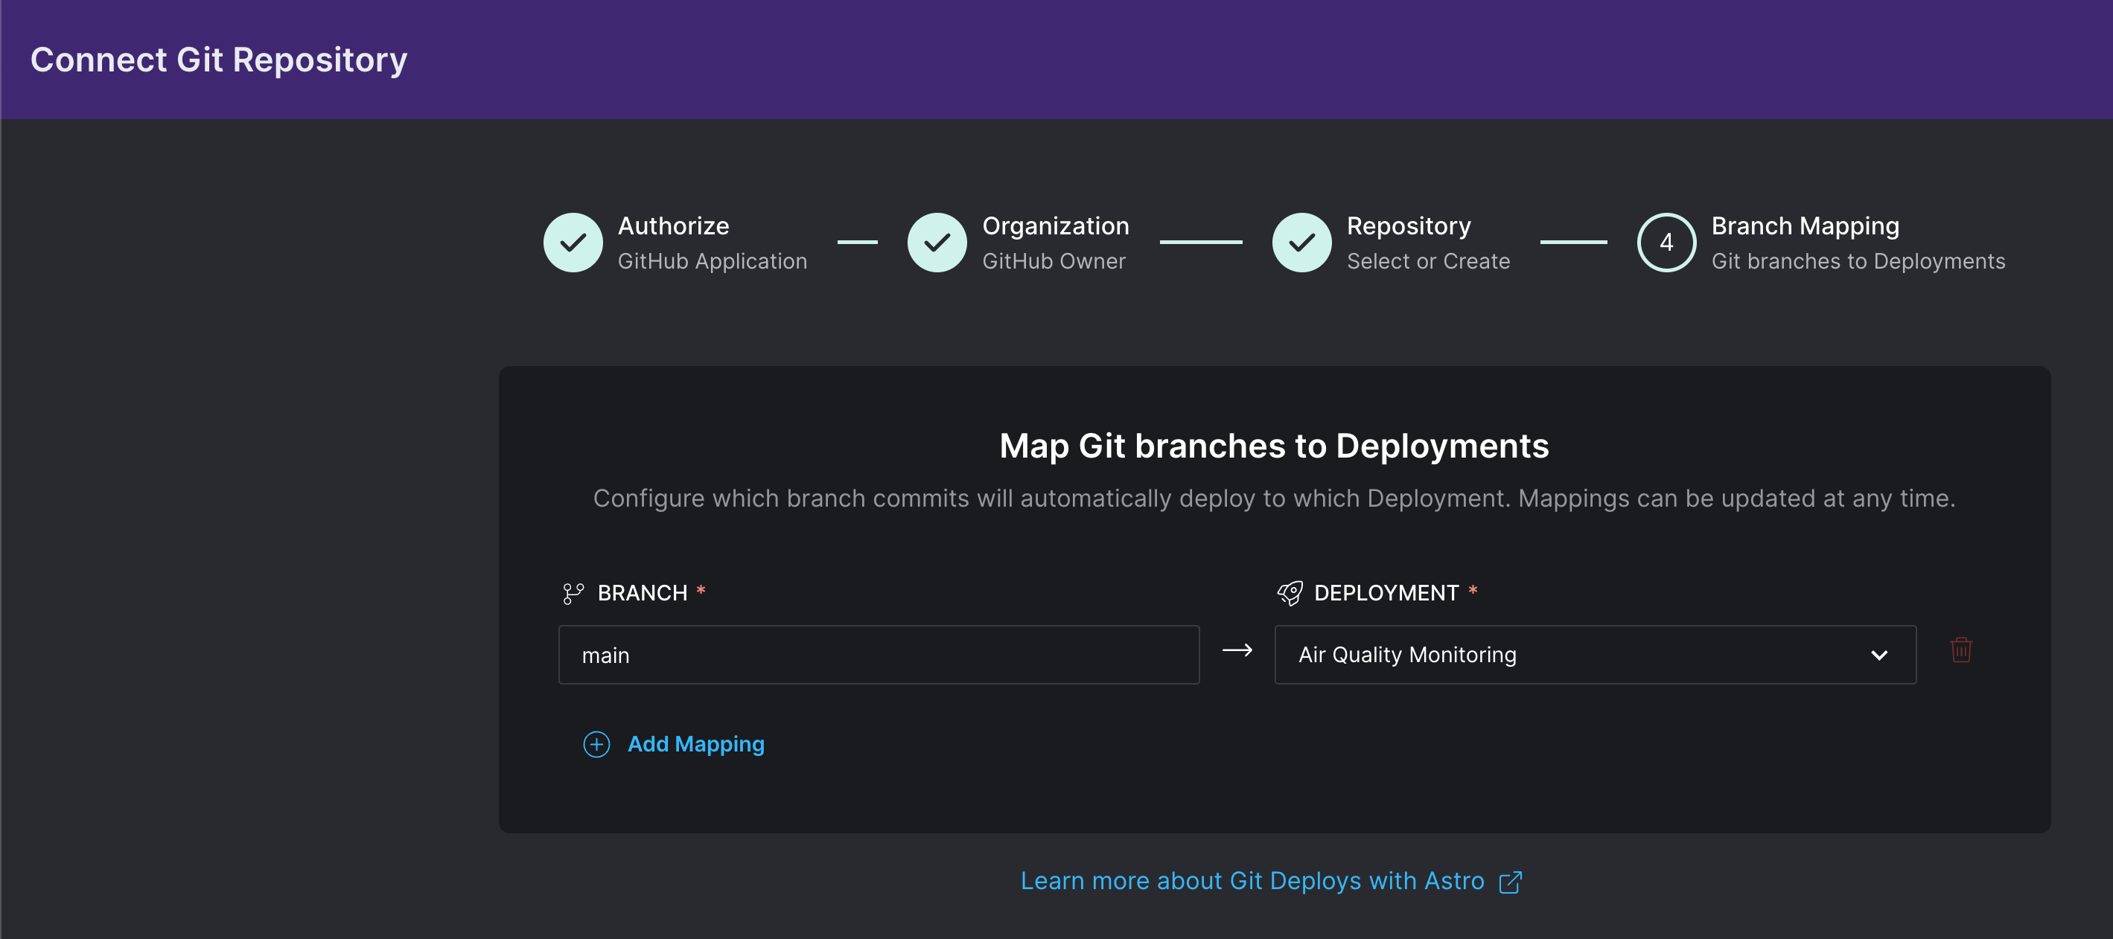Click the chevron on the Deployment selector
This screenshot has width=2113, height=939.
coord(1879,655)
